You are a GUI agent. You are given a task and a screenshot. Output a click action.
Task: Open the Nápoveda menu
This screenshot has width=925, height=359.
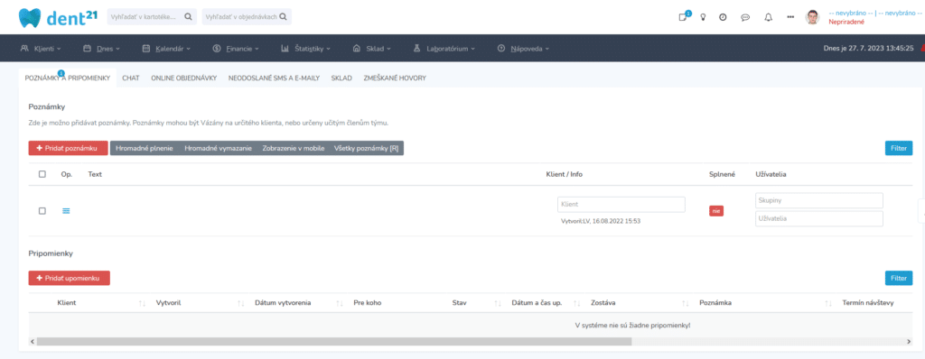click(523, 49)
